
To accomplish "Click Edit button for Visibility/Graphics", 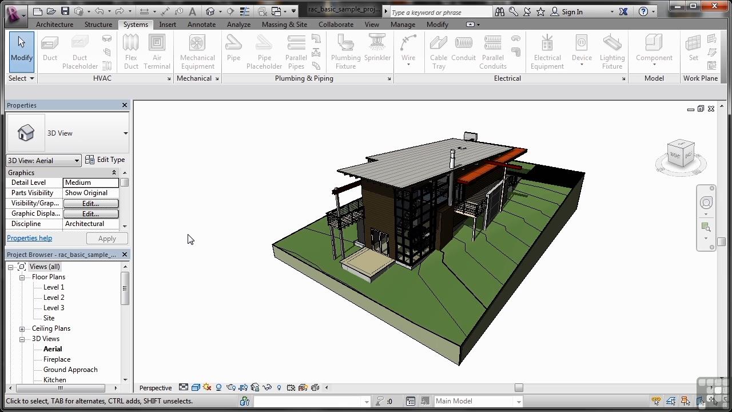I will click(90, 203).
